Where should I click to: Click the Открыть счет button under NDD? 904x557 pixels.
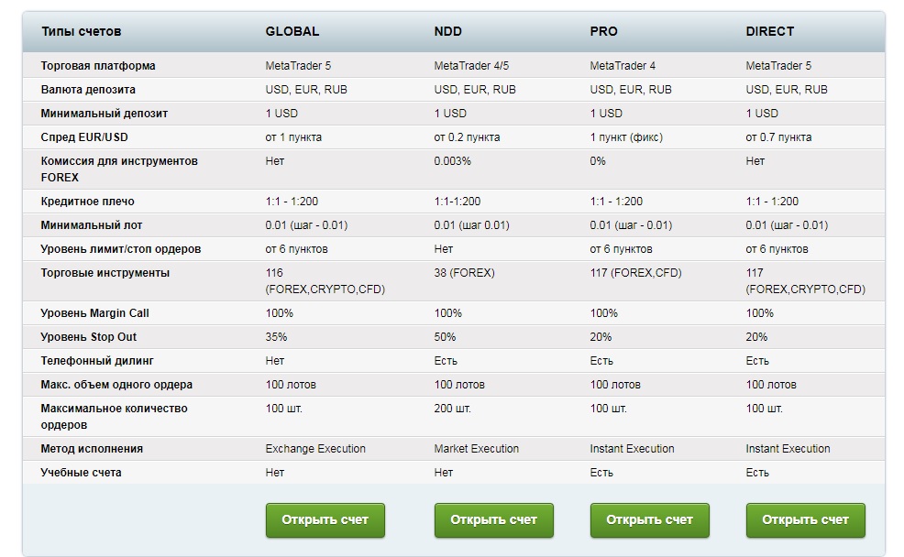(491, 519)
